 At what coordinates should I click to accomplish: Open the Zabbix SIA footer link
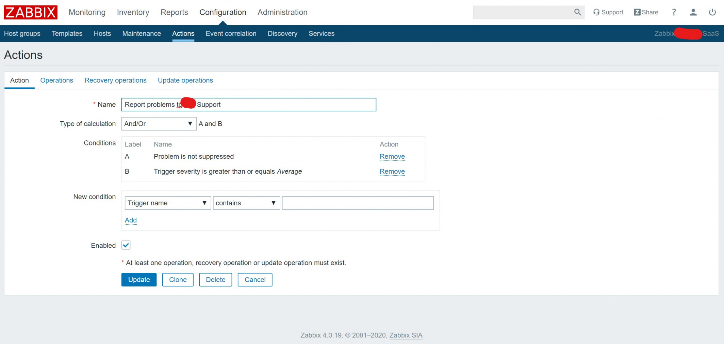[x=406, y=335]
